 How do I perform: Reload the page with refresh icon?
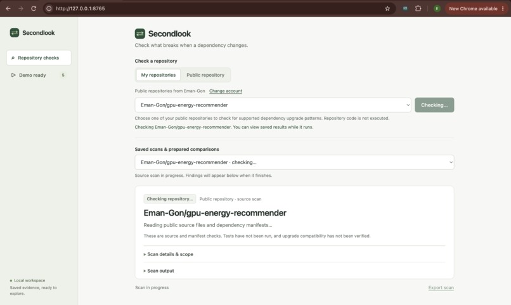[34, 8]
